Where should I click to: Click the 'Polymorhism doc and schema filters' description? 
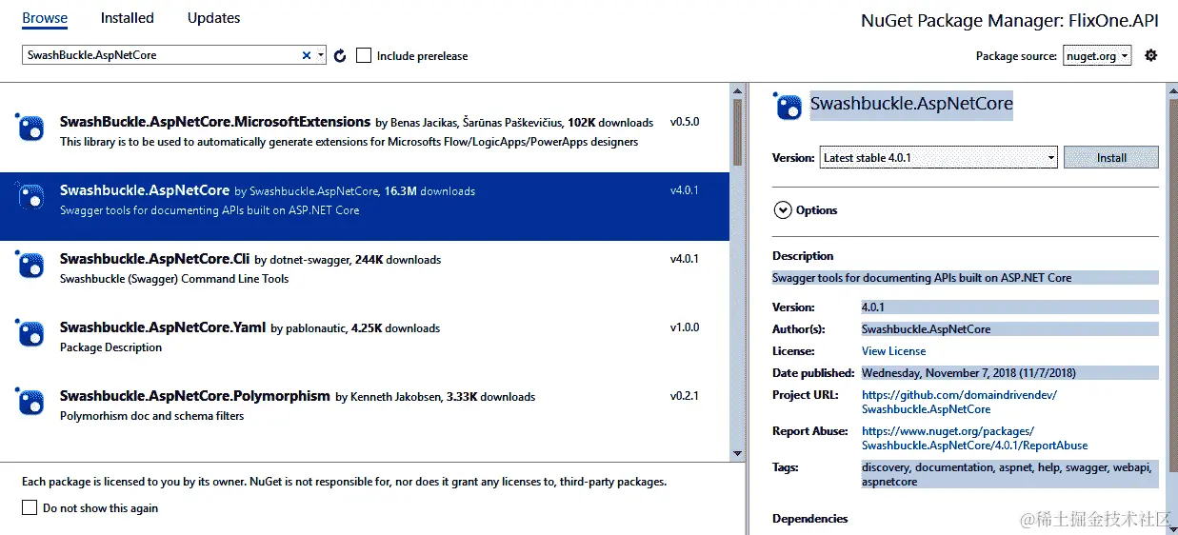pos(152,416)
